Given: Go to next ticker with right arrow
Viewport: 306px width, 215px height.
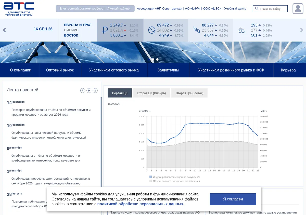Looking at the screenshot, I should point(302,30).
